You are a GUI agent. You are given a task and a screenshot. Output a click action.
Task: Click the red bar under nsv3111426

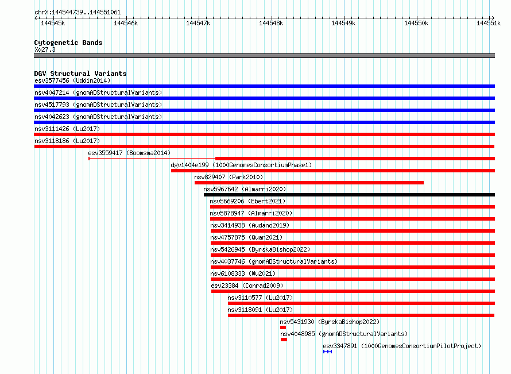[264, 134]
